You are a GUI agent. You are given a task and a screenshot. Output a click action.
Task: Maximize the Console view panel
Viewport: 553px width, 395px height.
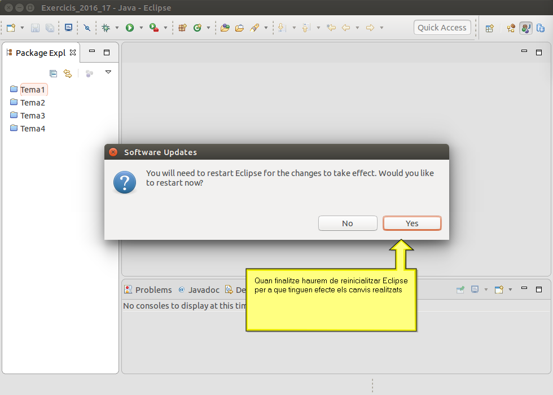(x=539, y=289)
